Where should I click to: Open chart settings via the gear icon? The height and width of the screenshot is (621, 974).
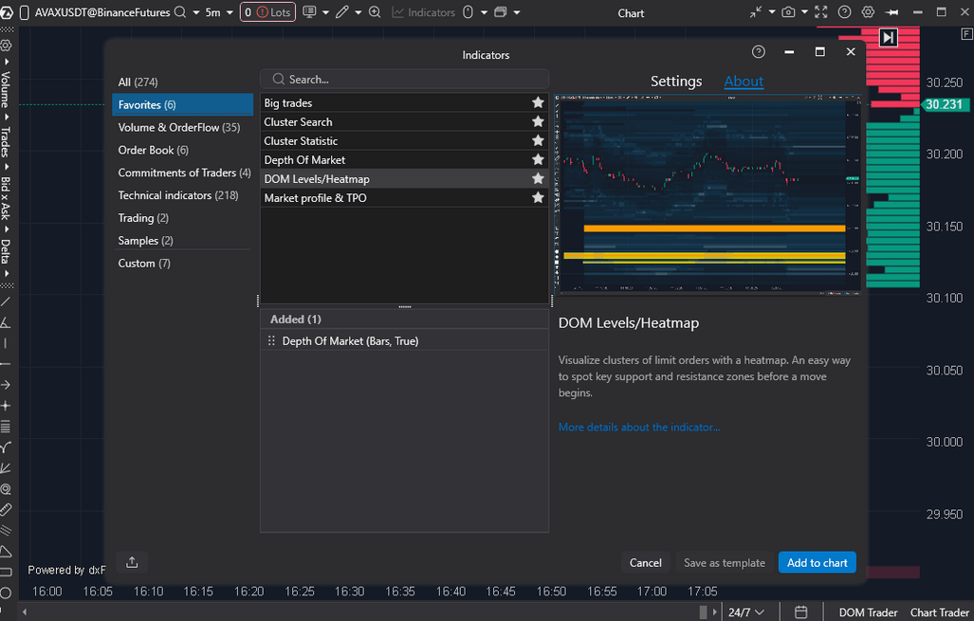click(868, 12)
